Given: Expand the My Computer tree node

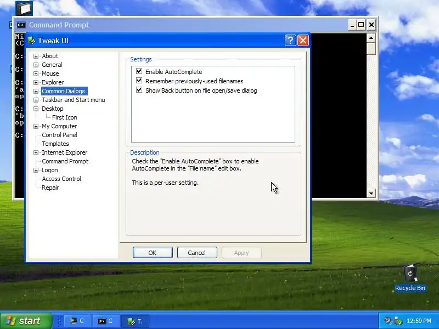Looking at the screenshot, I should (x=36, y=127).
